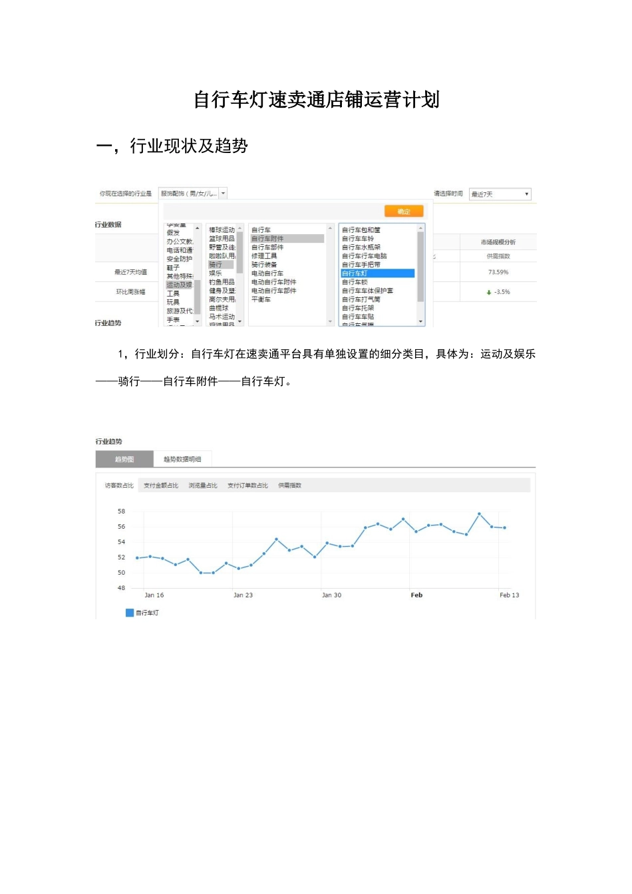Choose 自行车水瓶架 list item
This screenshot has width=632, height=894.
click(x=361, y=247)
